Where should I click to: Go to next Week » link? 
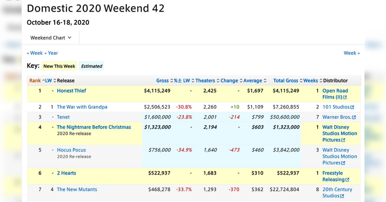(x=352, y=53)
